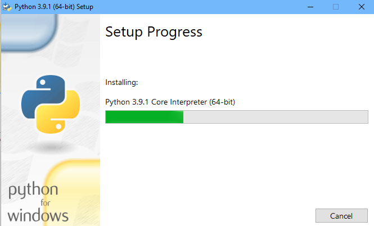
Task: Click the blue rounded shape in sidebar banner
Action: click(x=29, y=31)
